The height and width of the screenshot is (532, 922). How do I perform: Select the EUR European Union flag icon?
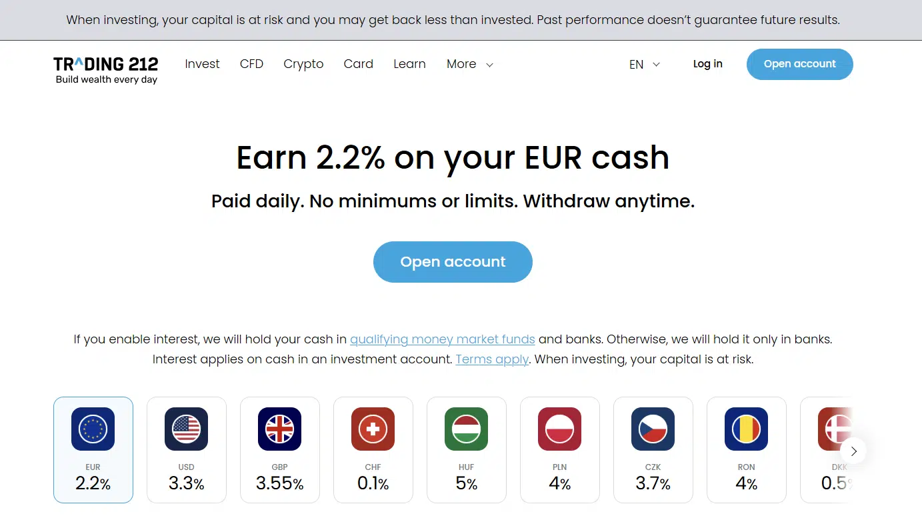click(x=93, y=429)
